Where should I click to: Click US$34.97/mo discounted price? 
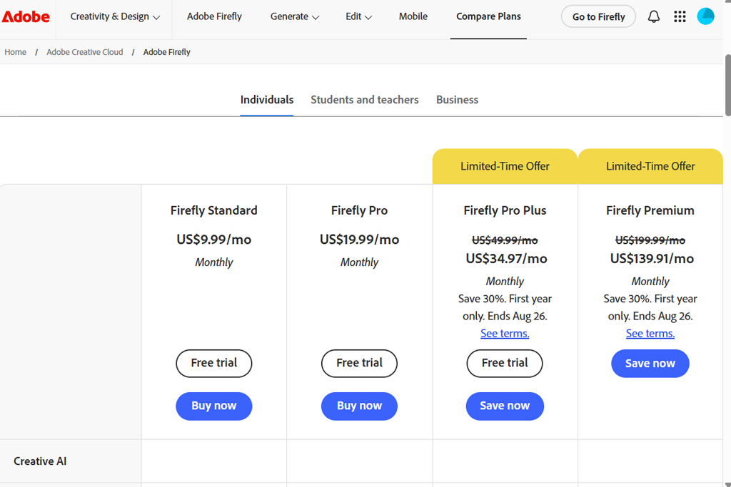(506, 258)
